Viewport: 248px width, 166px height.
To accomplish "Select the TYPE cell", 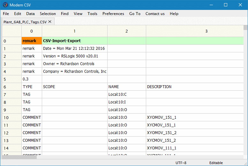I will (32, 87).
